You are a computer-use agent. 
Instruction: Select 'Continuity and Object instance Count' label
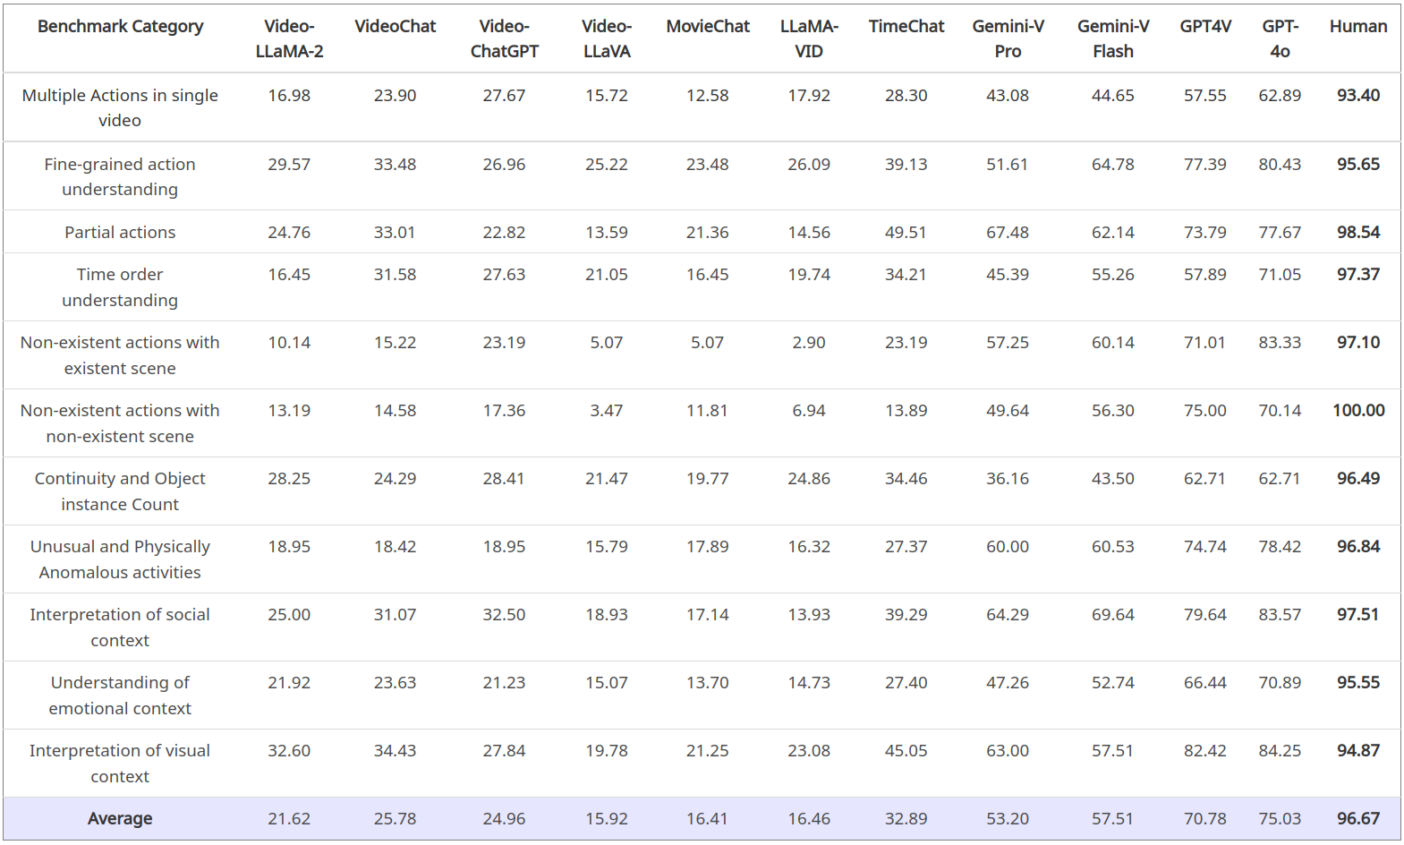(120, 491)
